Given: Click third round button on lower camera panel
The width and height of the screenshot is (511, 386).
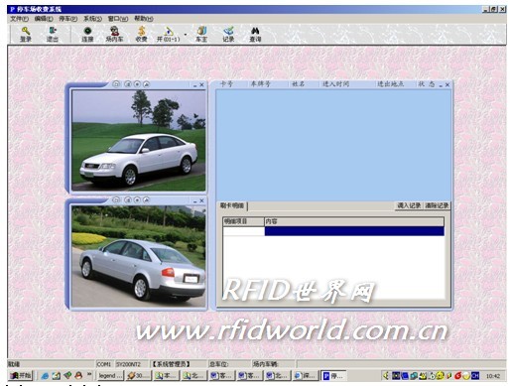Looking at the screenshot, I should pyautogui.click(x=137, y=199).
